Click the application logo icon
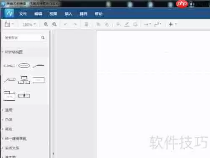 click(9, 13)
